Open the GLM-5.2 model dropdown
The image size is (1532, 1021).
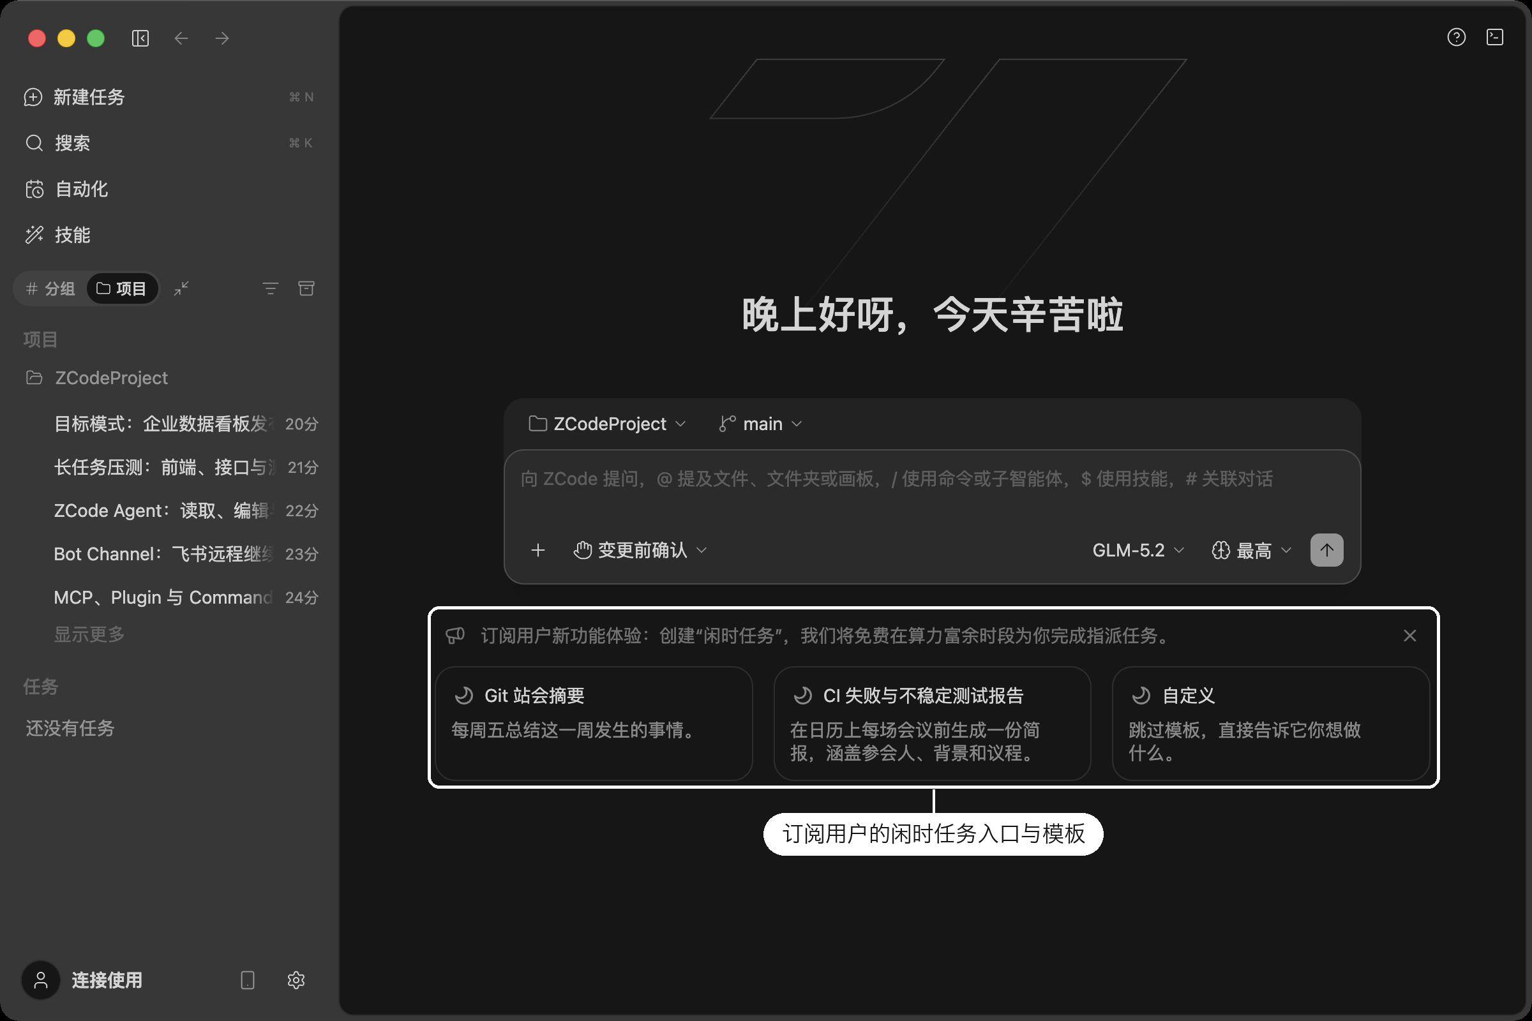click(1138, 550)
